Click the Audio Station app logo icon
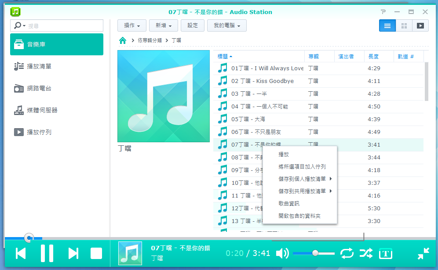The height and width of the screenshot is (270, 438). point(15,12)
